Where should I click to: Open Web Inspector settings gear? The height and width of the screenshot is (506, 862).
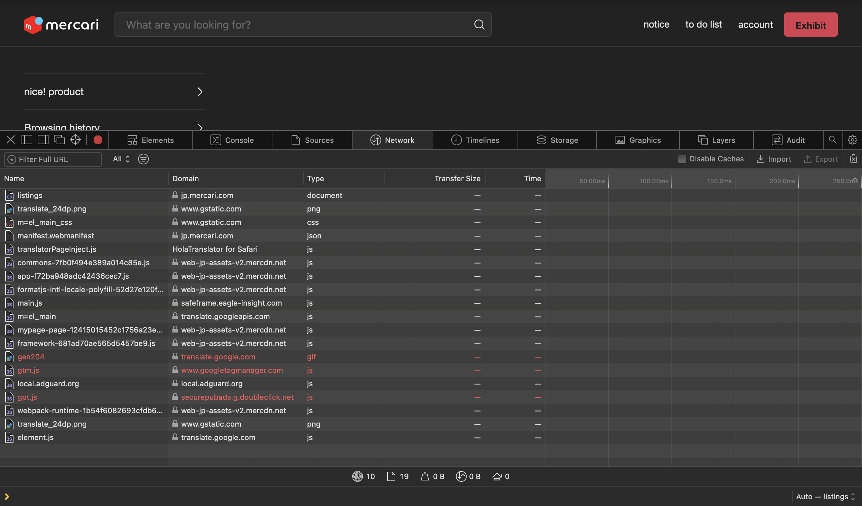point(853,140)
